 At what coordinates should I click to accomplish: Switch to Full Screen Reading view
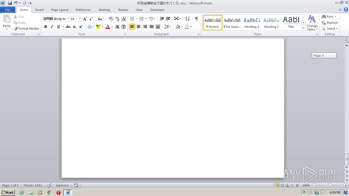(282, 185)
